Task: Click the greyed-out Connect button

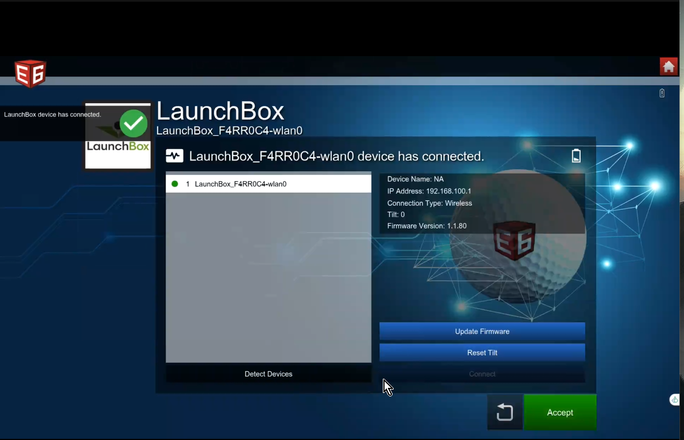Action: tap(482, 374)
